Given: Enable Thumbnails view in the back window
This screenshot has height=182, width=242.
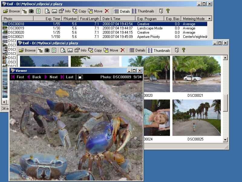Looking at the screenshot, I should point(143,11).
